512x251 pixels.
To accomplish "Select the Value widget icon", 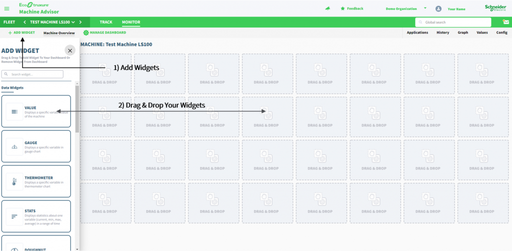I will pos(14,111).
